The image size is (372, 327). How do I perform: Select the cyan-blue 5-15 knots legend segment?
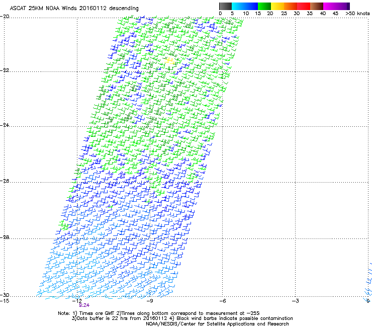(245, 6)
